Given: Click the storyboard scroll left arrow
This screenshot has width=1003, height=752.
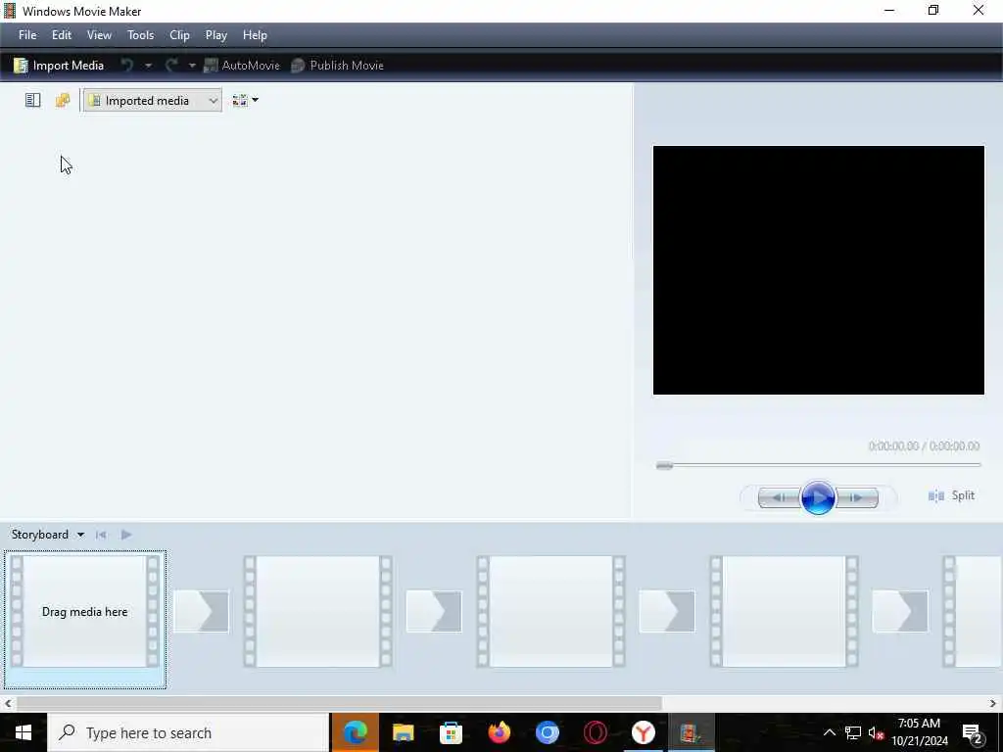Looking at the screenshot, I should click(8, 703).
